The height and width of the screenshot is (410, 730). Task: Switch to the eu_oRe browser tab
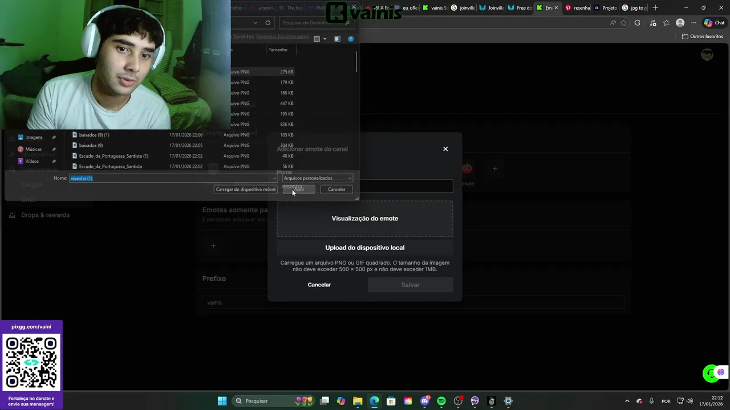tap(406, 8)
